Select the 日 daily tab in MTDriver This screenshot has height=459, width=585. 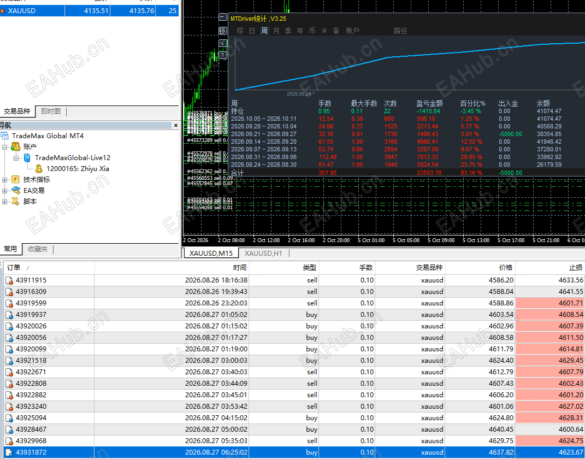[x=252, y=31]
